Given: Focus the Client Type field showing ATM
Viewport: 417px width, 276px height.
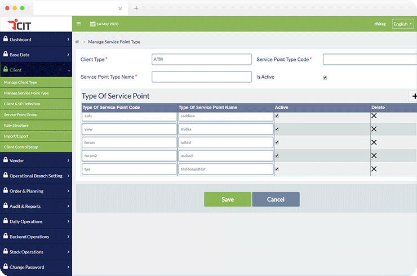Looking at the screenshot, I should tap(202, 59).
